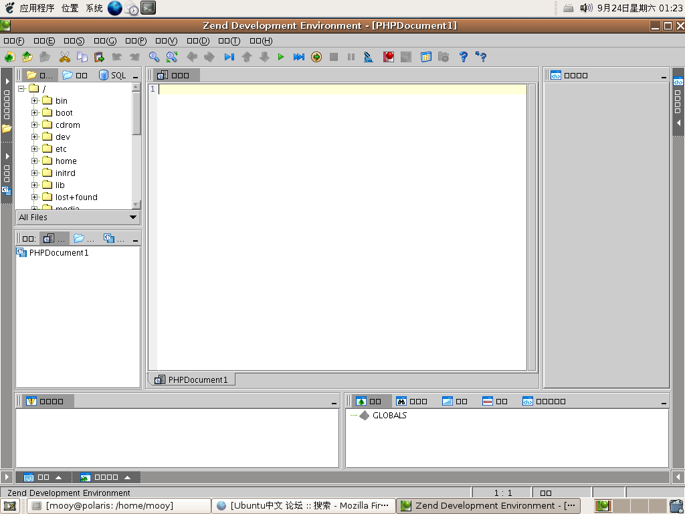Click the magnifier Find icon
Image resolution: width=685 pixels, height=514 pixels.
pos(155,57)
